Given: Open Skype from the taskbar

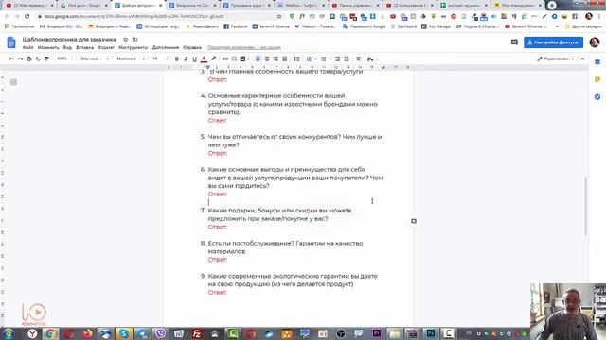Looking at the screenshot, I should (124, 333).
